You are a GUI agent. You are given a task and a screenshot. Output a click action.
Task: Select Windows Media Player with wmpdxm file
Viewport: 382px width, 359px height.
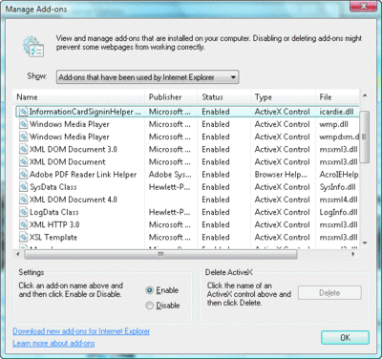point(70,137)
